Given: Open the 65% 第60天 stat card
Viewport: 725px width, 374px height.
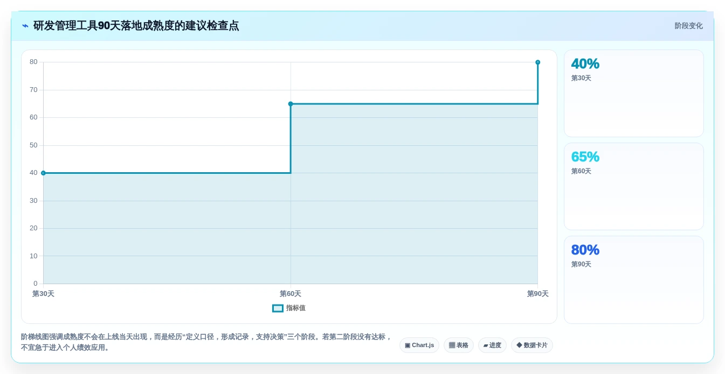Looking at the screenshot, I should pos(633,186).
